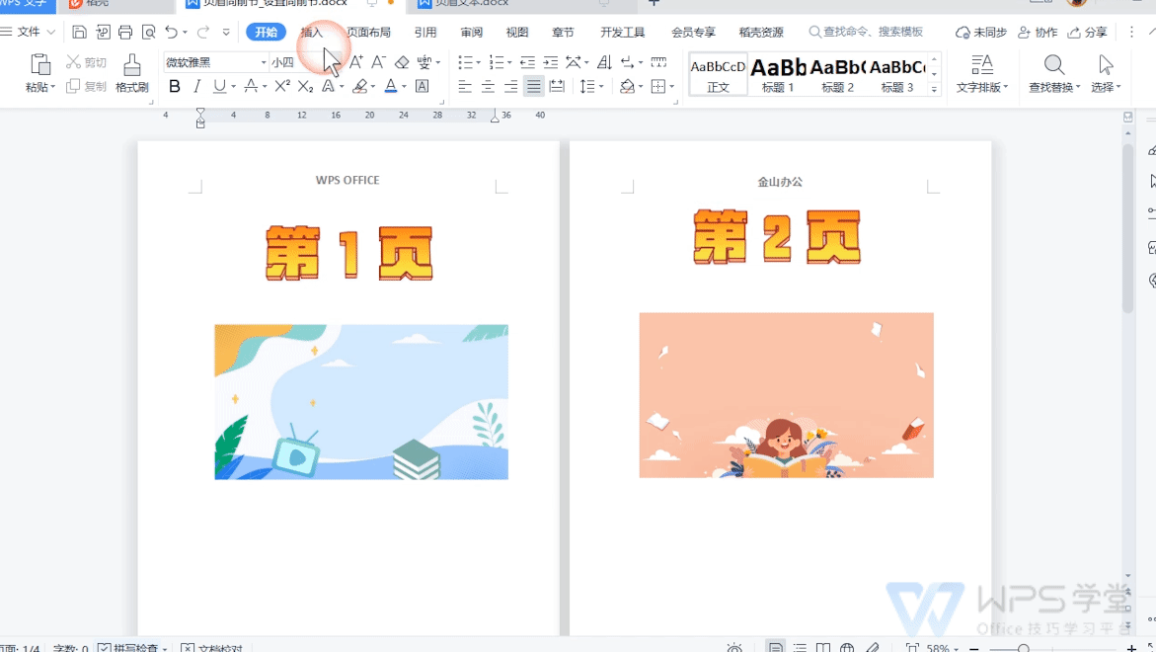Viewport: 1156px width, 652px height.
Task: Expand the styles gallery more arrow
Action: (x=934, y=89)
